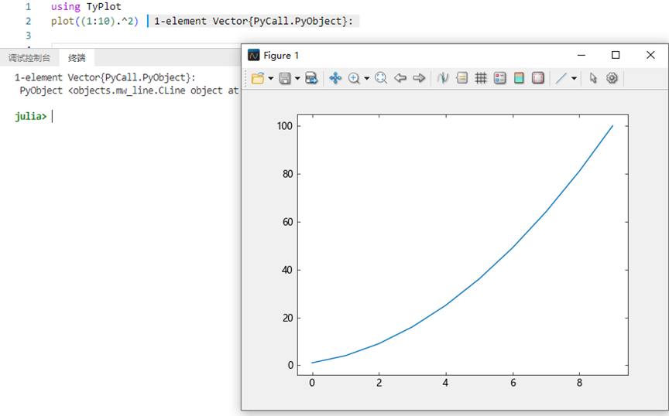Open file using the folder icon
669x416 pixels.
point(258,78)
